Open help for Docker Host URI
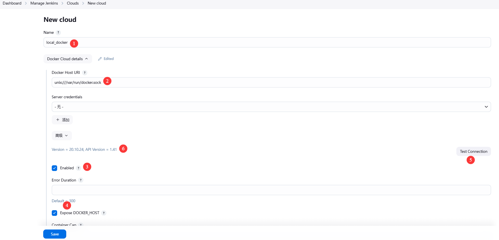The height and width of the screenshot is (240, 499). tap(85, 73)
